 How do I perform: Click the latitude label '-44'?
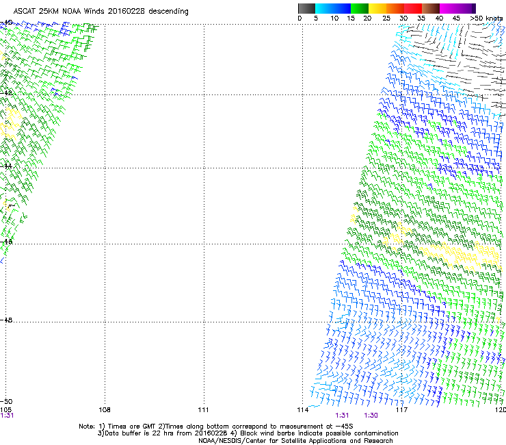click(x=6, y=166)
